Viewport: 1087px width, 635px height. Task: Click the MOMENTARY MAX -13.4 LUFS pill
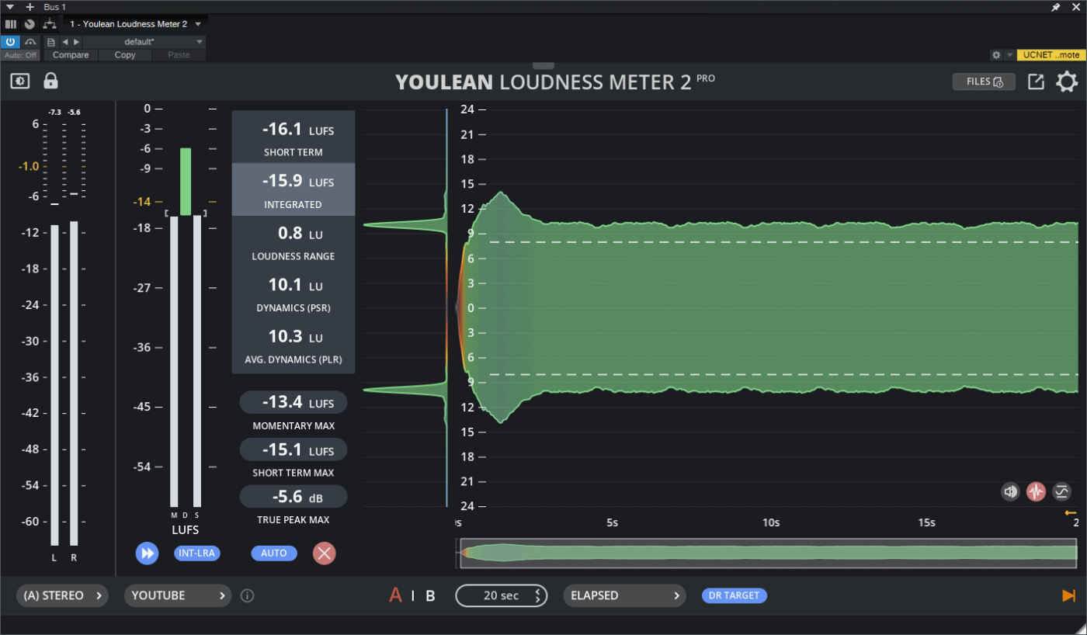click(293, 402)
